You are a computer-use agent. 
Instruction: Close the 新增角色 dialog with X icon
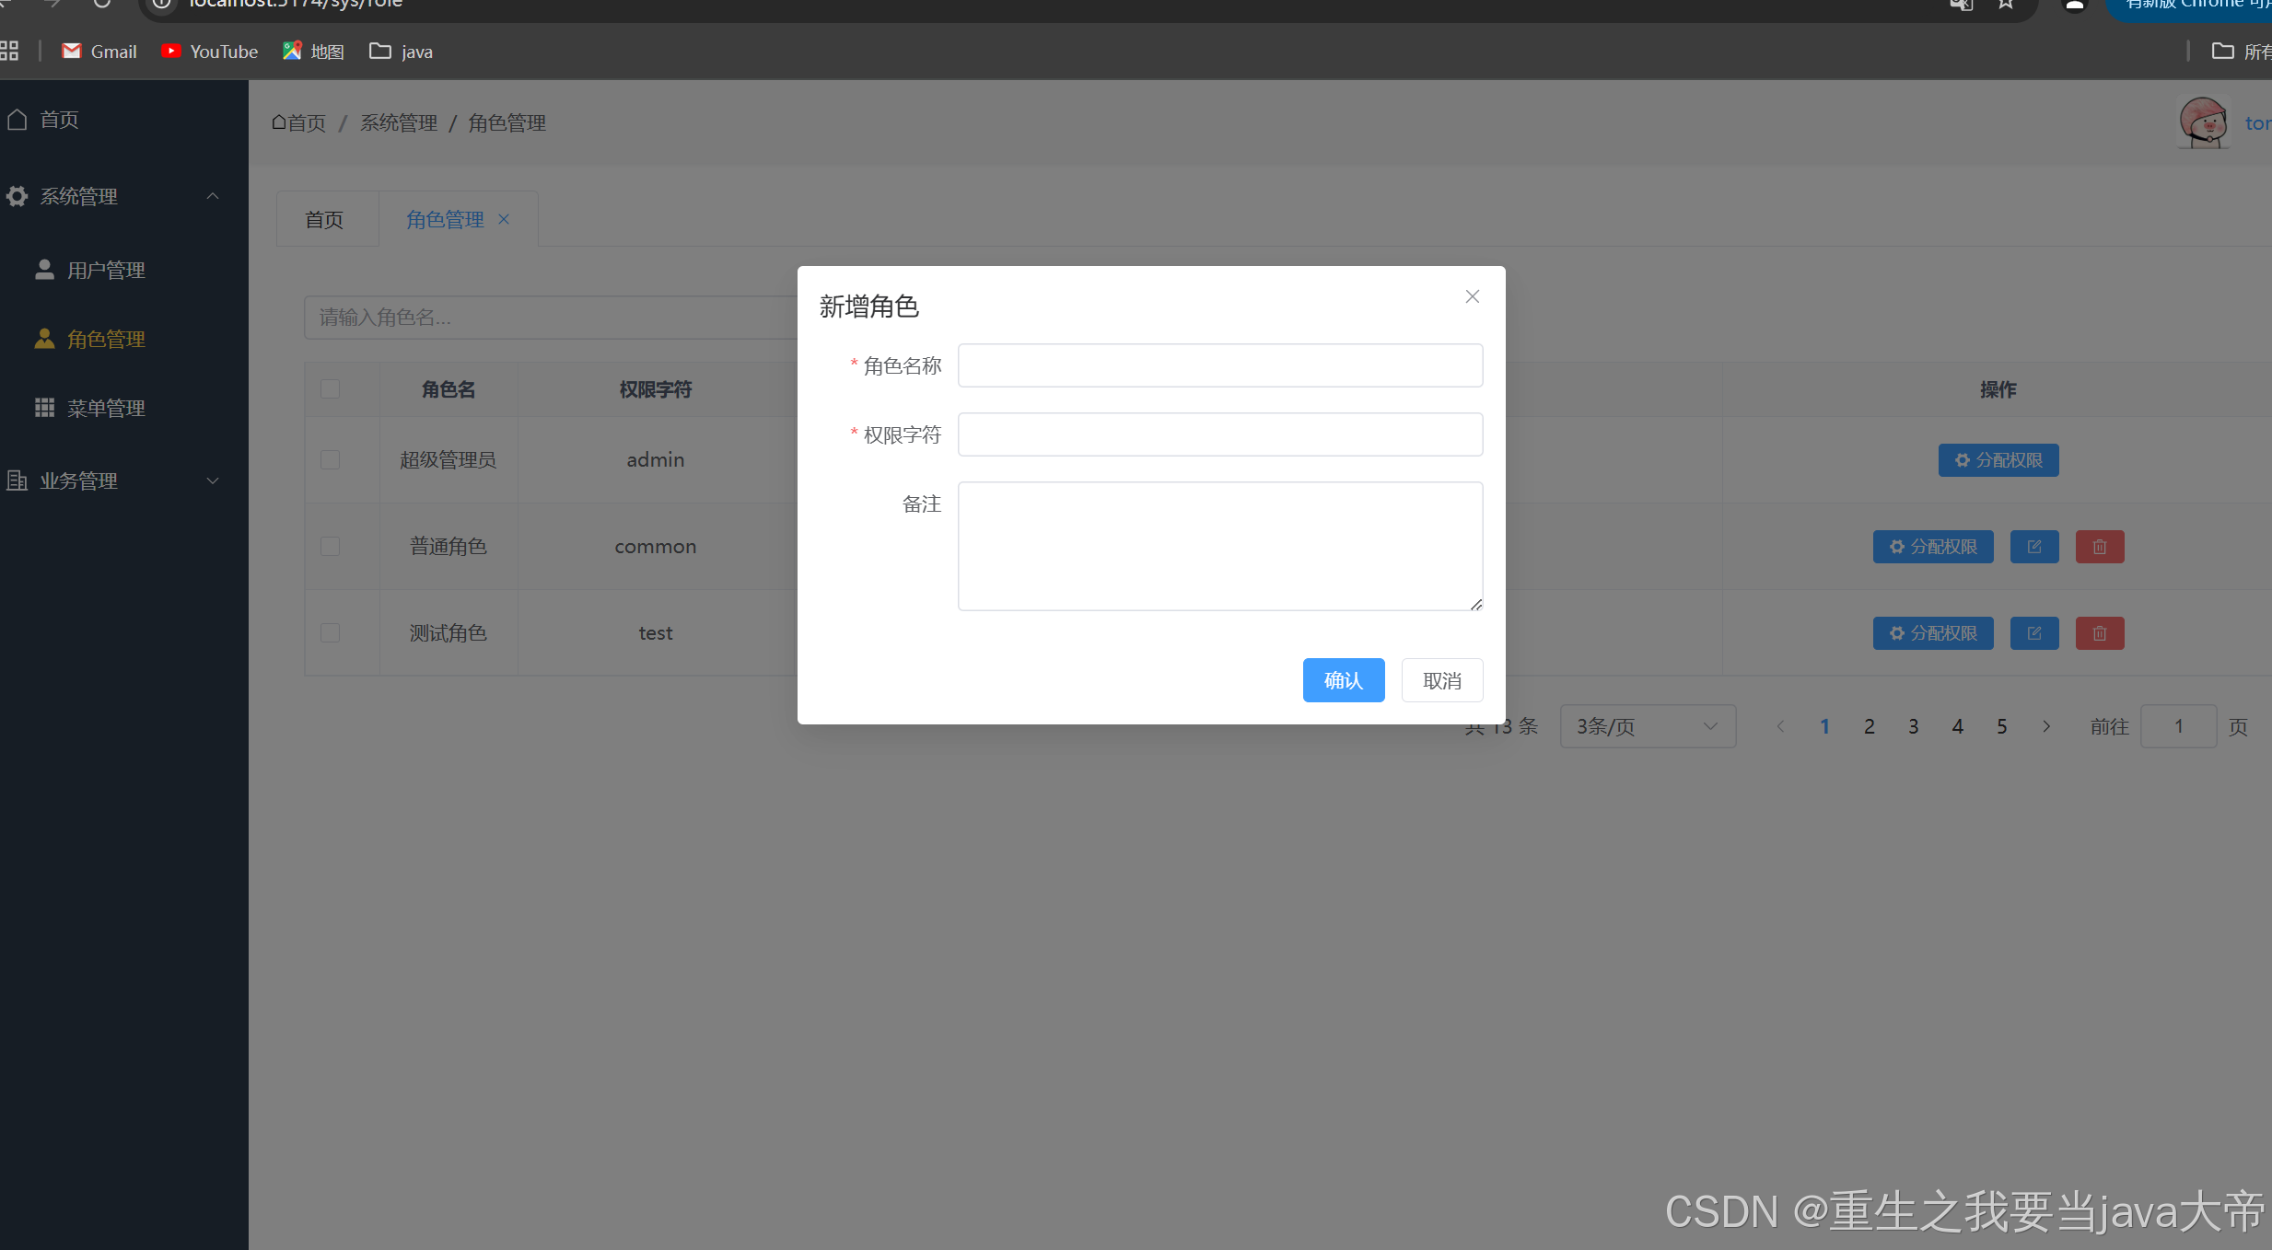click(x=1472, y=296)
